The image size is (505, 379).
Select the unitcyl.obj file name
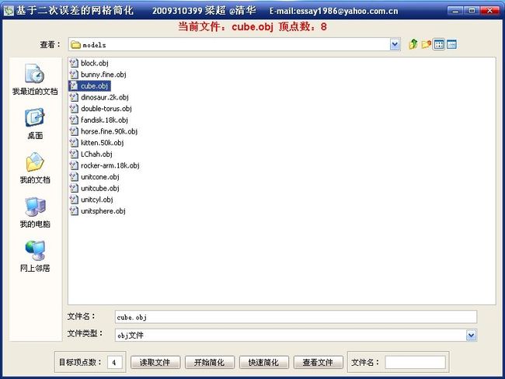click(97, 200)
